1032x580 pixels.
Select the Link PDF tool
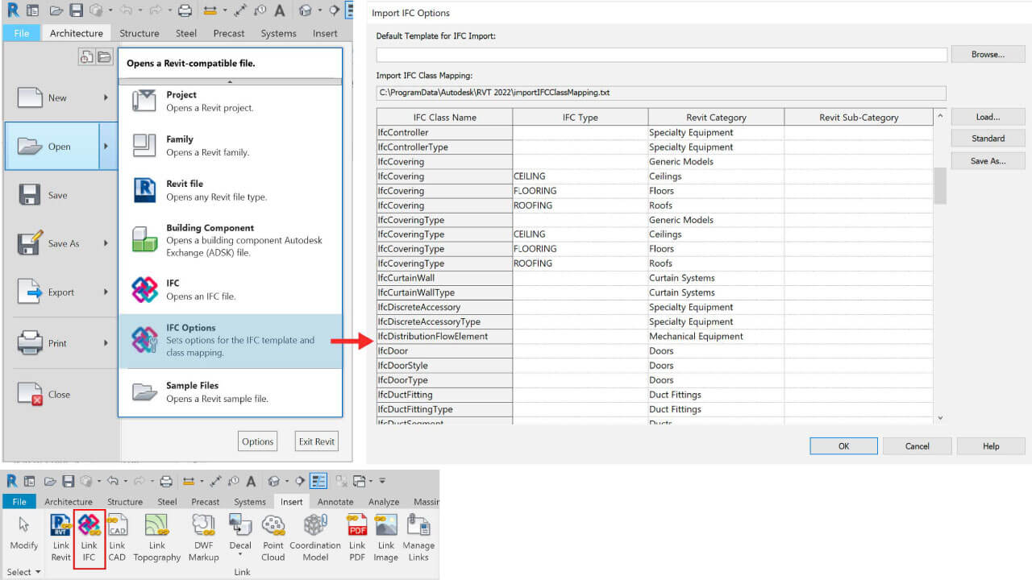[357, 538]
